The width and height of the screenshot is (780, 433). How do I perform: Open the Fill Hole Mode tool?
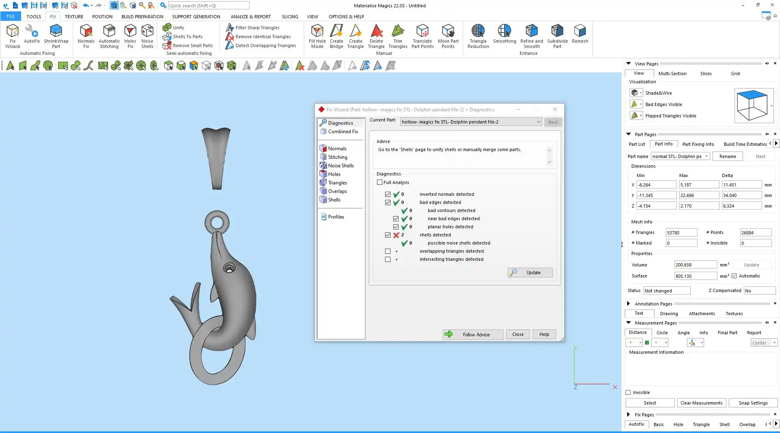pos(317,36)
